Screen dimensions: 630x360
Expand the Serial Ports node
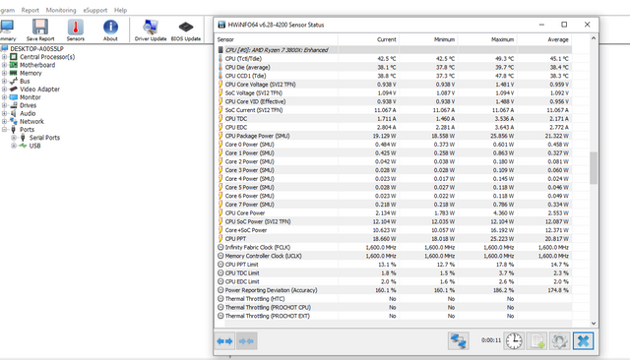pos(14,138)
